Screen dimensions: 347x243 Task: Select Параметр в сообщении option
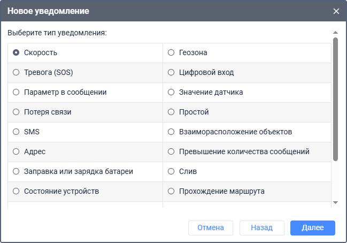click(16, 92)
